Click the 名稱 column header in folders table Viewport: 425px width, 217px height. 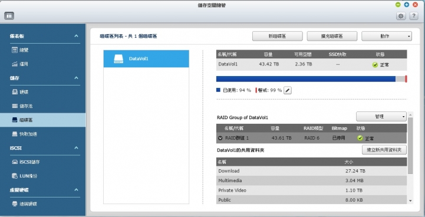click(x=222, y=162)
